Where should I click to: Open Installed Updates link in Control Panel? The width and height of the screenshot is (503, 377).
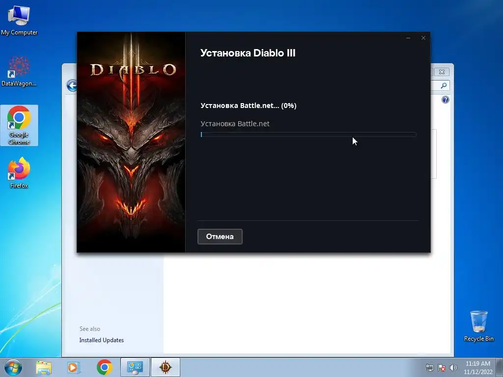point(101,340)
